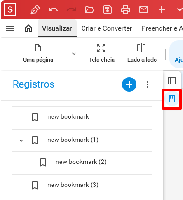Image resolution: width=183 pixels, height=200 pixels.
Task: Open a file using the folder icon
Action: pyautogui.click(x=89, y=10)
